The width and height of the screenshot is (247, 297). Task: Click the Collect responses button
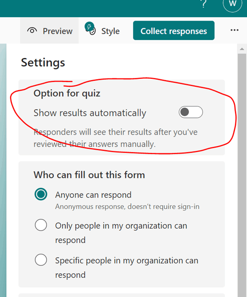point(174,30)
